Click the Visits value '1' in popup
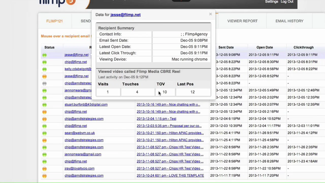This screenshot has width=325, height=183. tap(107, 92)
